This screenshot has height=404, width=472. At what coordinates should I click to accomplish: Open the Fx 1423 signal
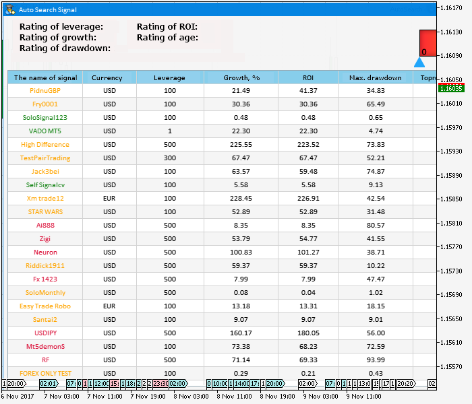coord(45,279)
